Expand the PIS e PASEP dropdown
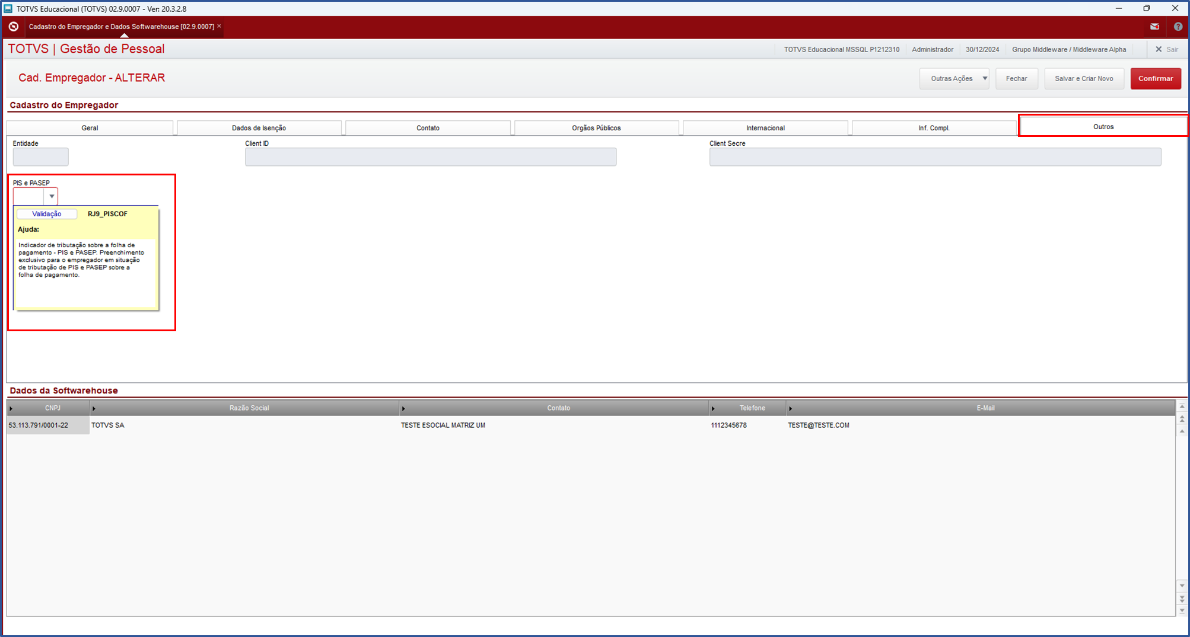 pos(52,196)
